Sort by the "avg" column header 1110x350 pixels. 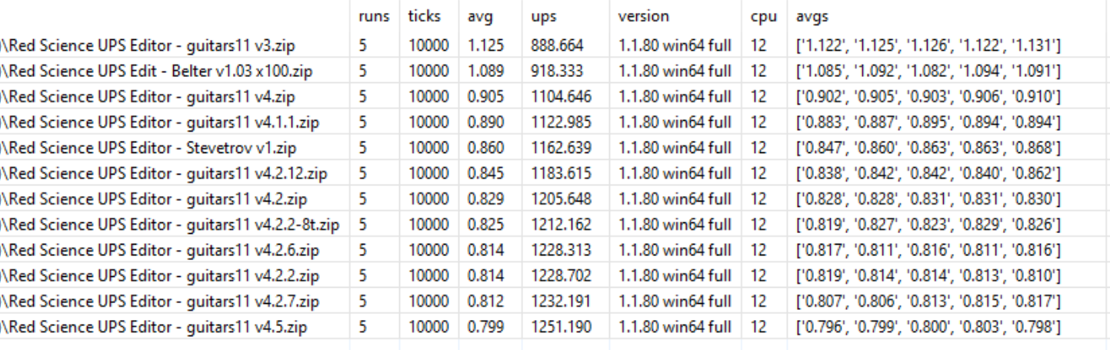tap(479, 16)
